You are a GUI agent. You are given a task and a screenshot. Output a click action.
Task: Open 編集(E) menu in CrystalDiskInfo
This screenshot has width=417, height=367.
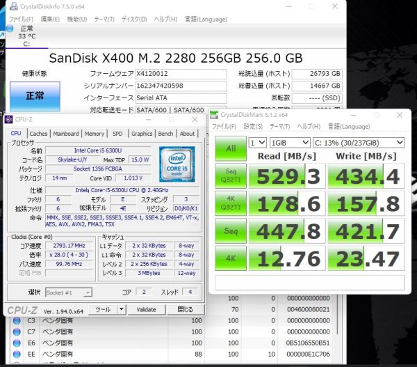coord(50,19)
